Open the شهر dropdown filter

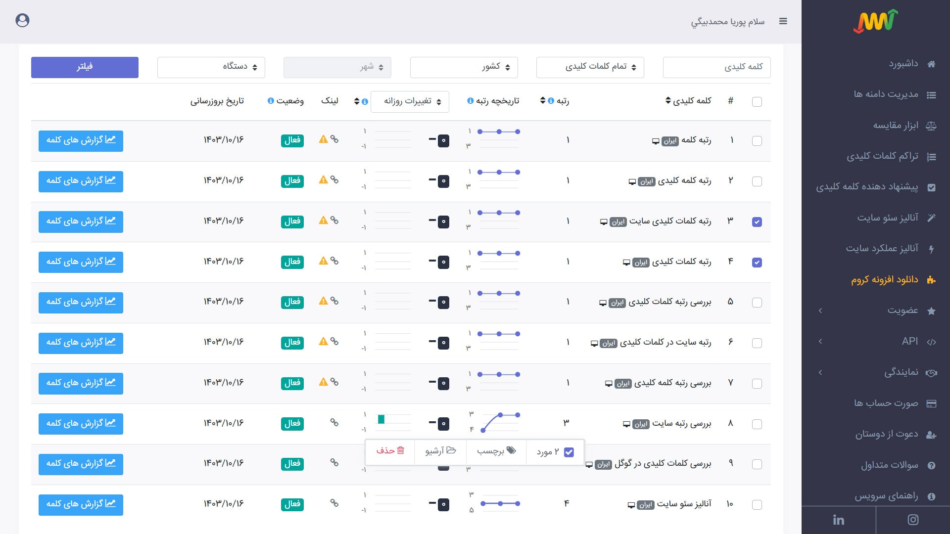(x=337, y=67)
